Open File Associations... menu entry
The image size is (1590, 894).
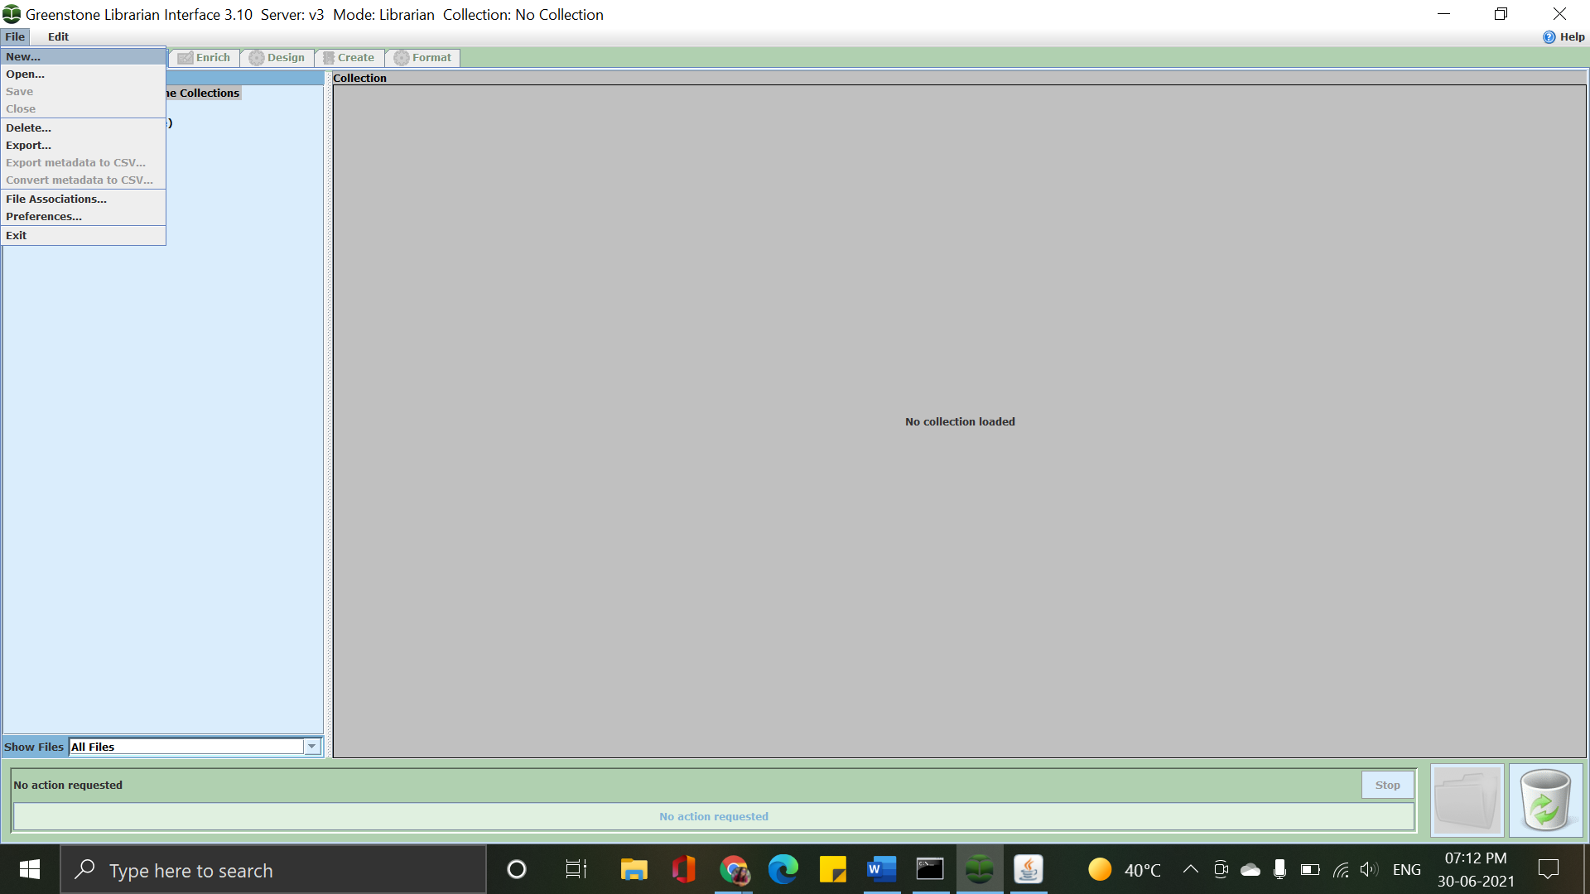click(x=83, y=199)
